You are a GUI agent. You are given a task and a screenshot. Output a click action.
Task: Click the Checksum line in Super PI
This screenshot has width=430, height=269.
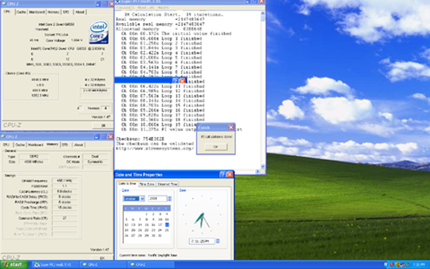[x=140, y=139]
